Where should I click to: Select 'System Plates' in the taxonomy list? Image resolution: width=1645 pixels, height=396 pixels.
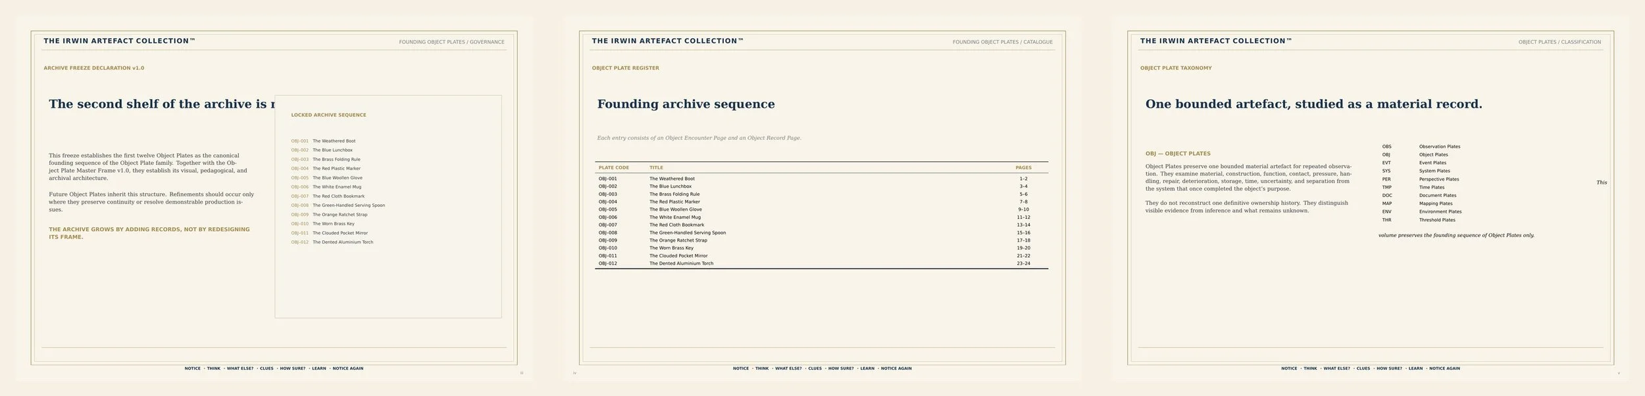tap(1434, 171)
